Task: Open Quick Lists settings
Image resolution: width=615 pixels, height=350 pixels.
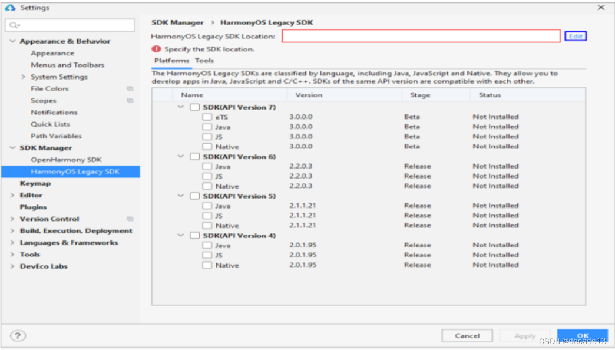Action: coord(50,124)
